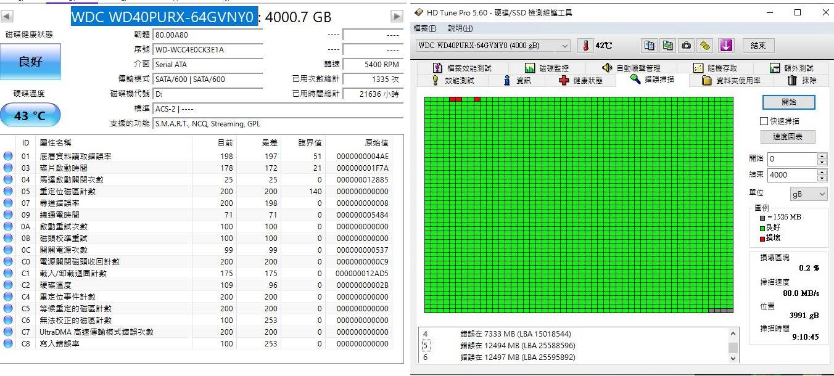Image resolution: width=834 pixels, height=376 pixels.
Task: Enable the 快速掃描 quick scan checkbox
Action: tap(764, 121)
